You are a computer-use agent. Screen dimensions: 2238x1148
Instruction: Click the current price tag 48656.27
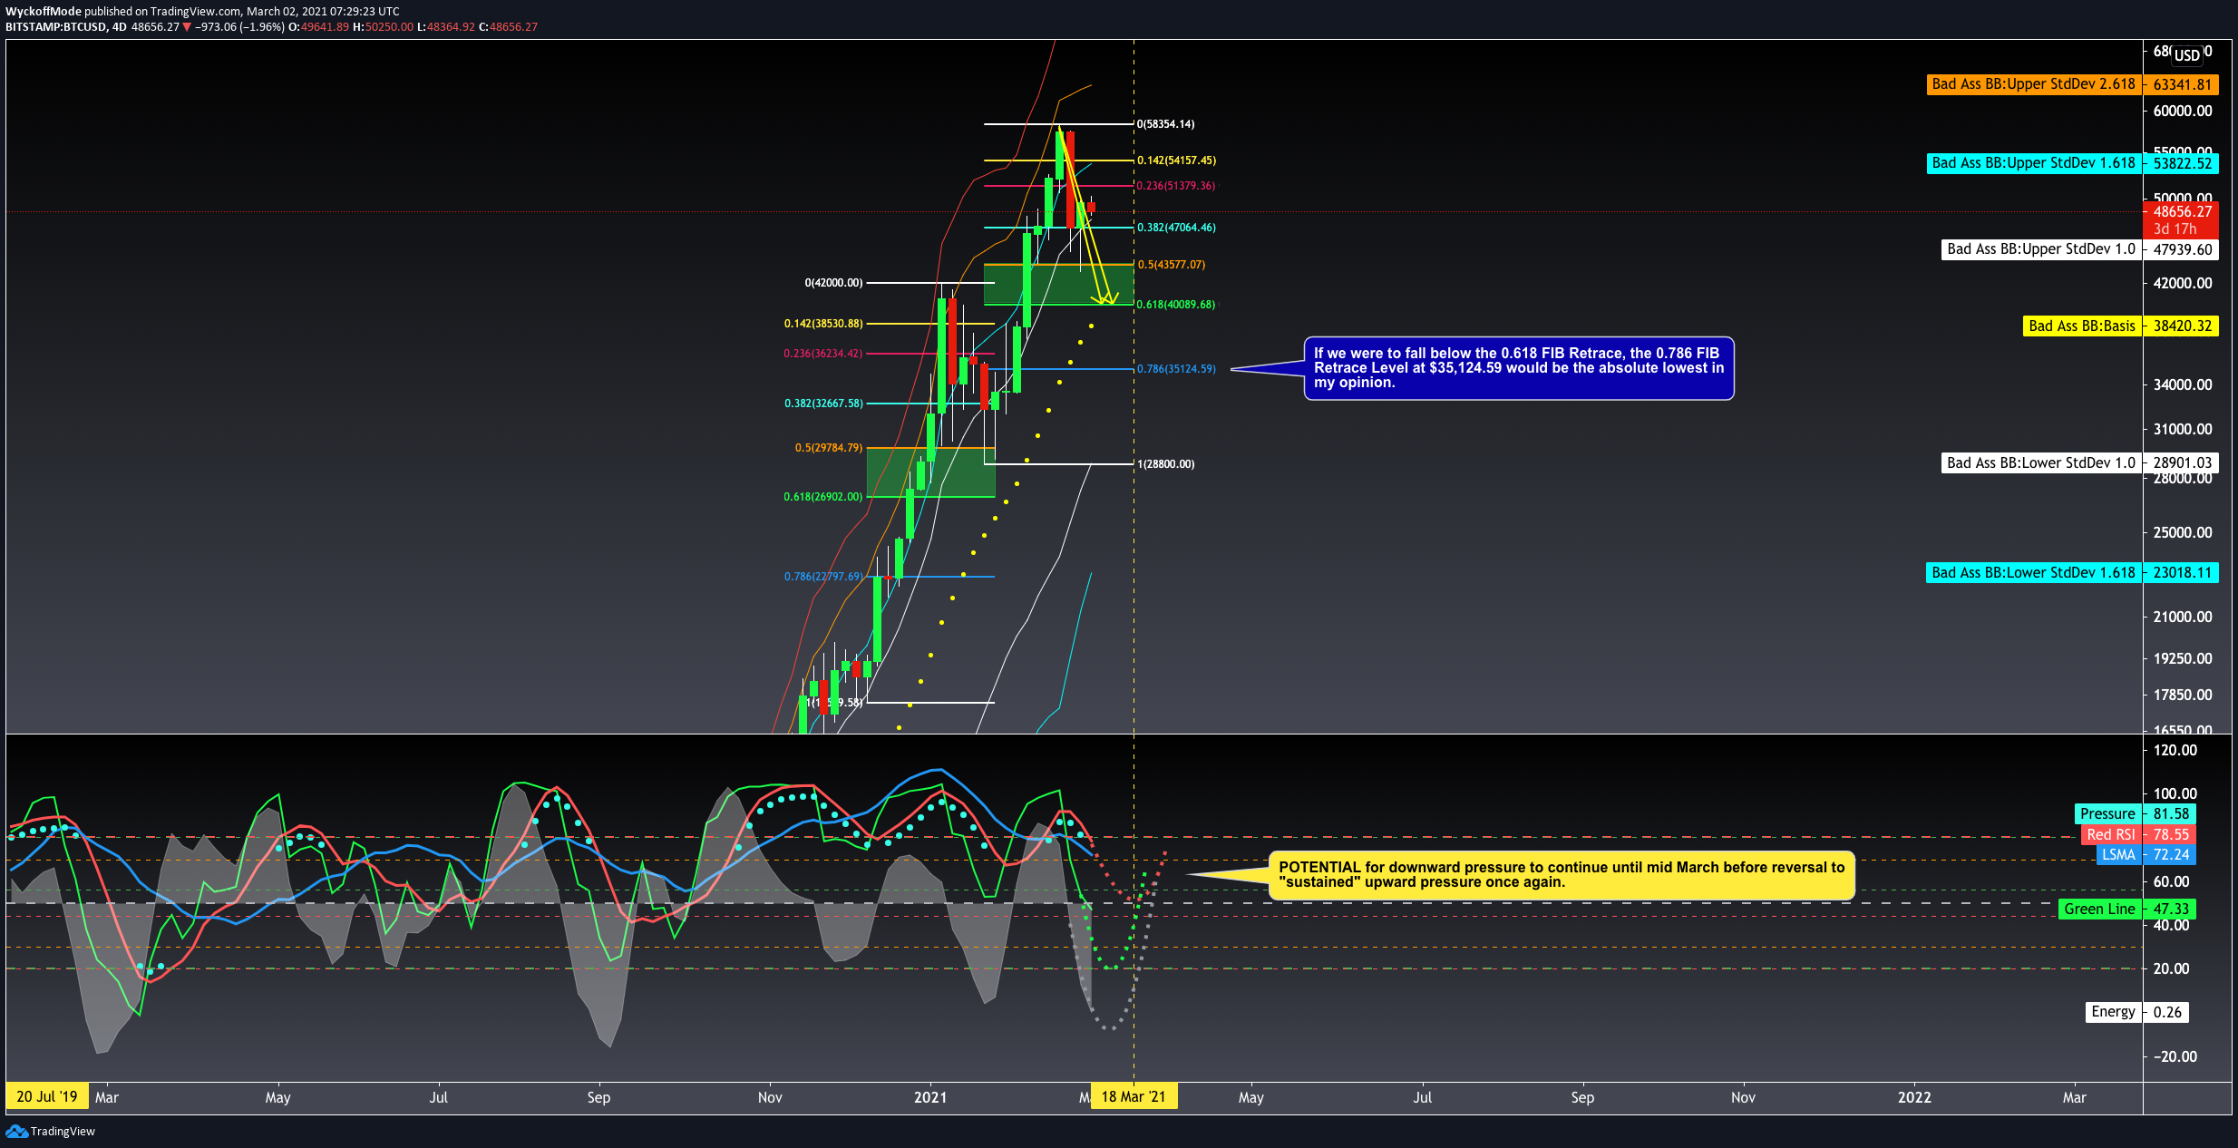pyautogui.click(x=2182, y=211)
